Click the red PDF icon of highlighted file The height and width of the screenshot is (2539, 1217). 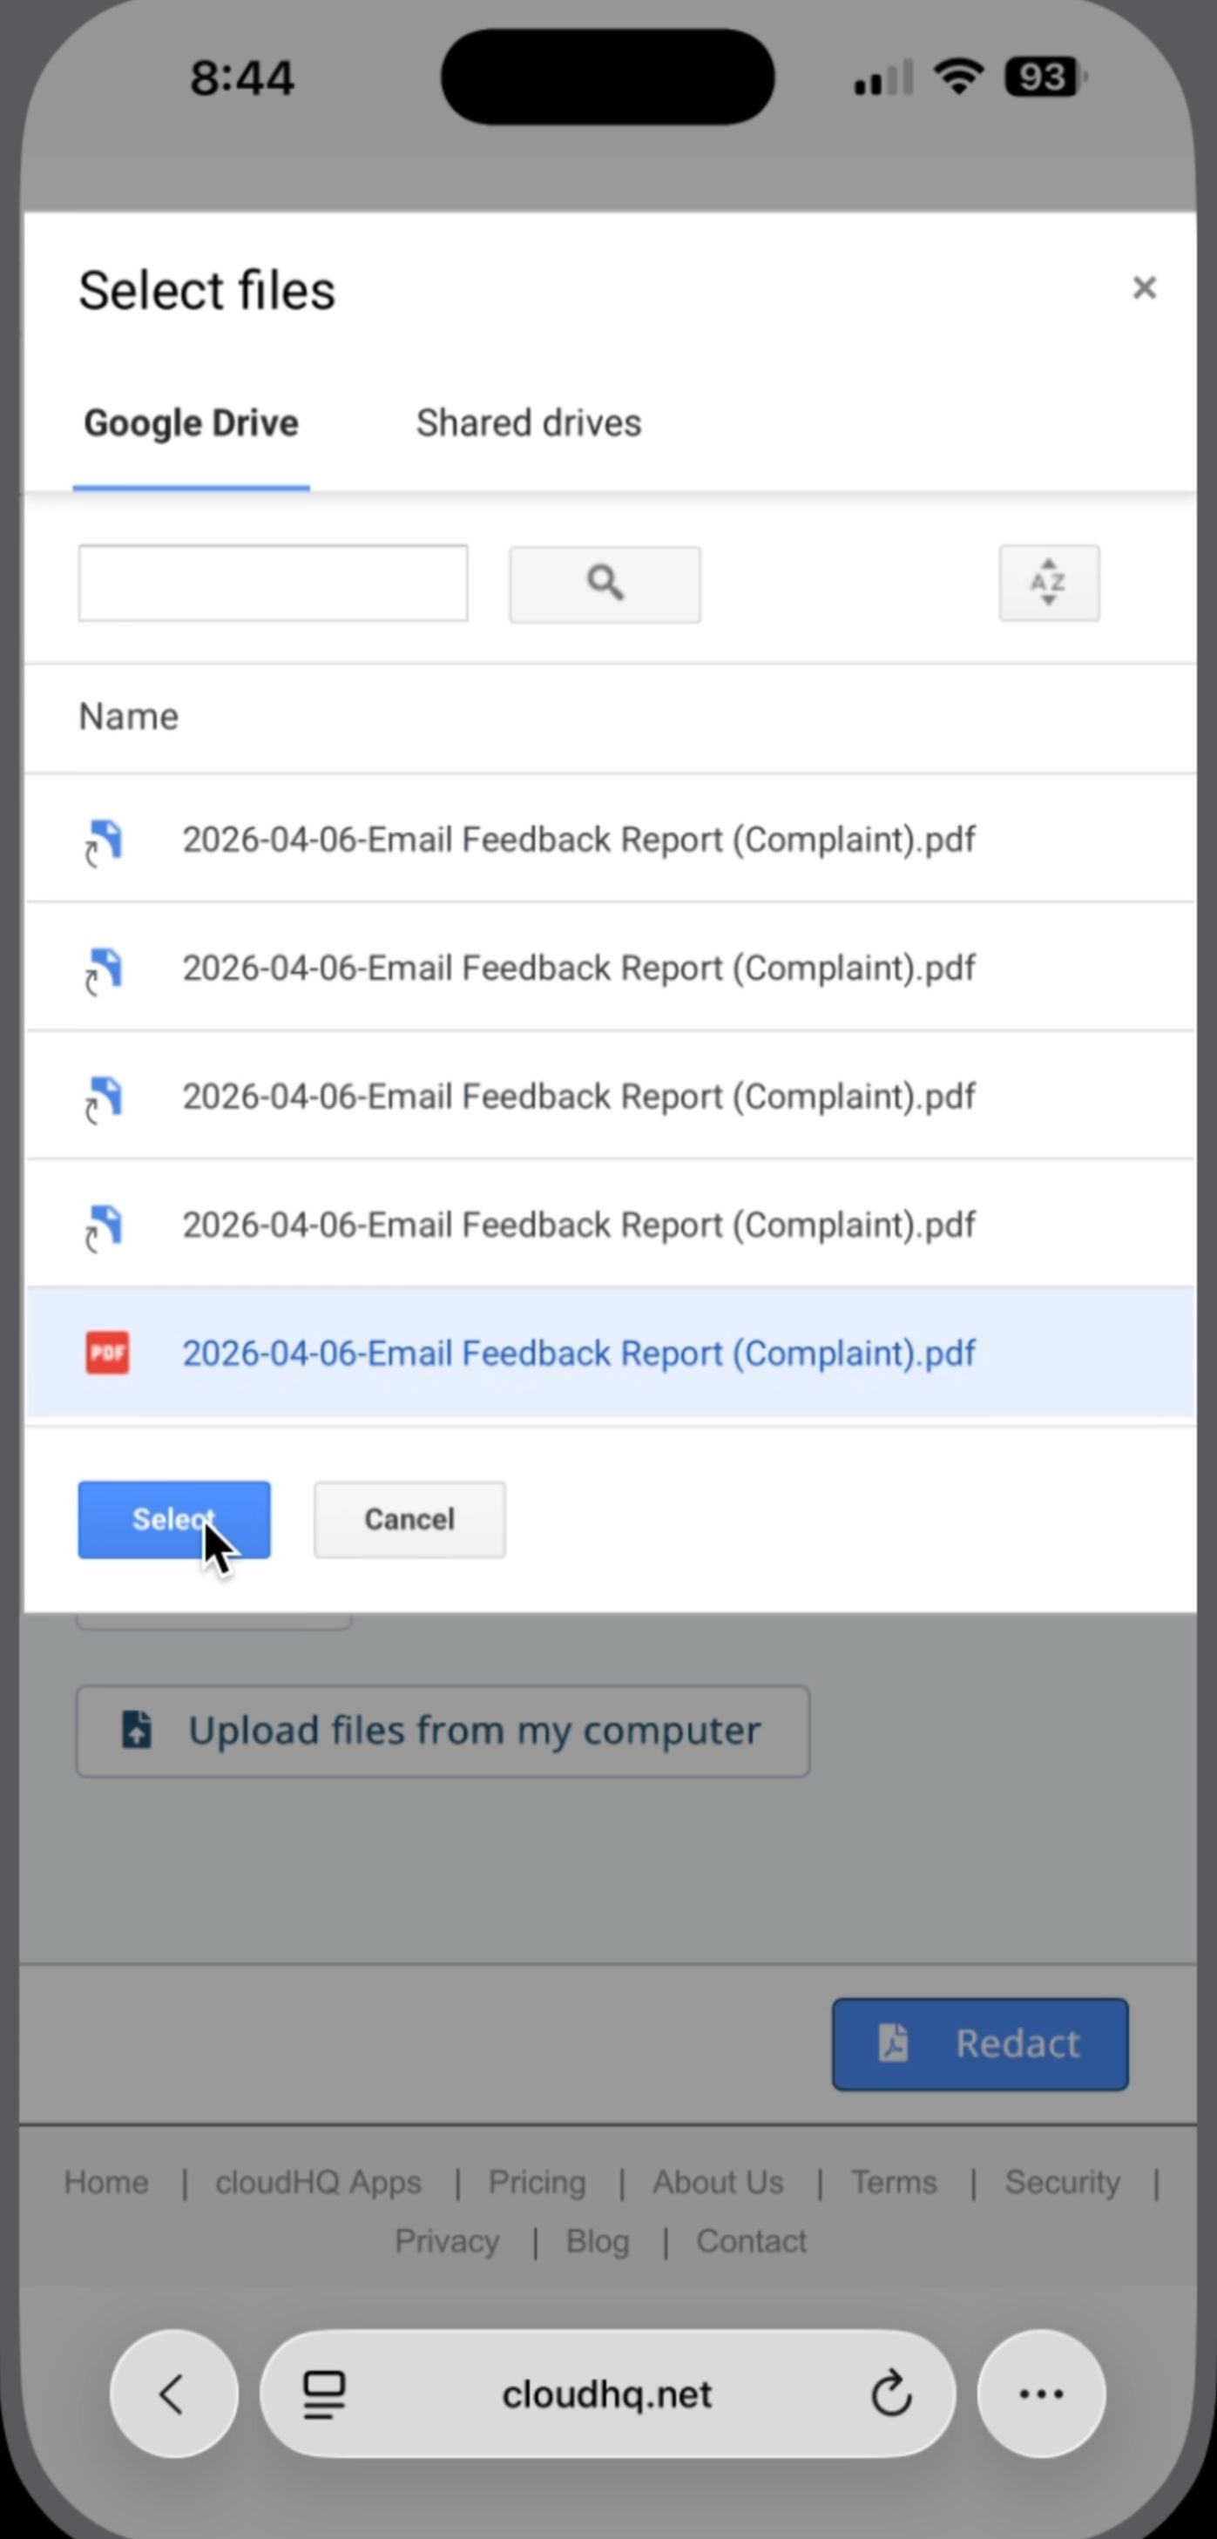(106, 1353)
